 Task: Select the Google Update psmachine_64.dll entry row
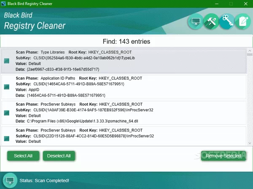pos(126,113)
